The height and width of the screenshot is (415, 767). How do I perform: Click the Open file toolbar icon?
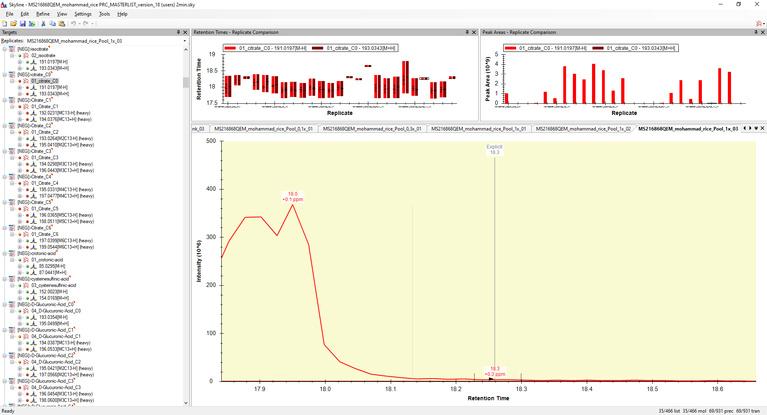point(14,24)
